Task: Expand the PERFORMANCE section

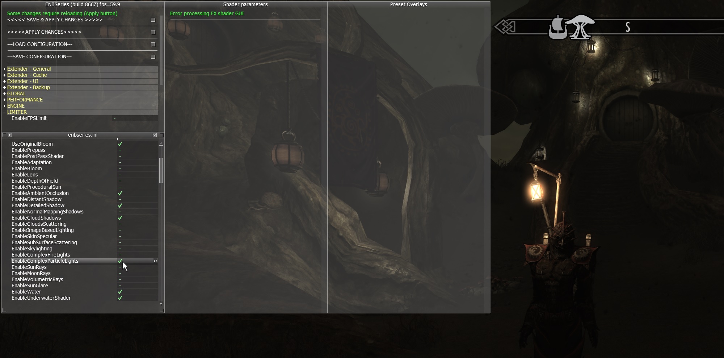Action: 5,100
